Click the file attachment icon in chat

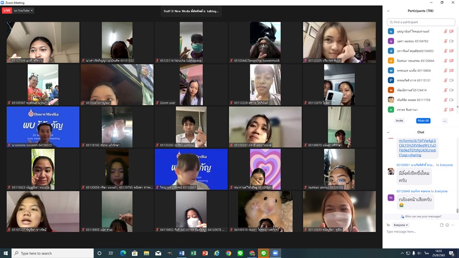(441, 225)
